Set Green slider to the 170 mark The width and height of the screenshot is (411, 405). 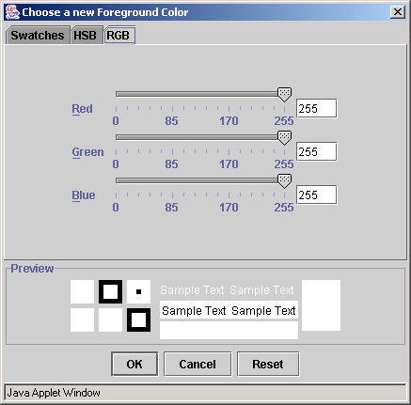229,137
